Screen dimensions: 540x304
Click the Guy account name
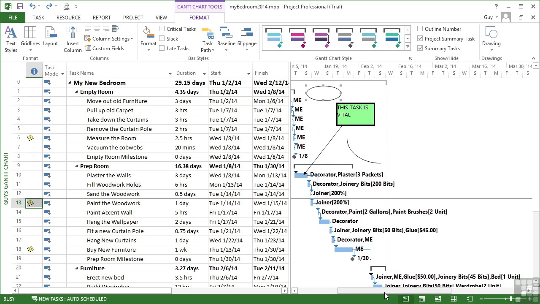coord(488,17)
